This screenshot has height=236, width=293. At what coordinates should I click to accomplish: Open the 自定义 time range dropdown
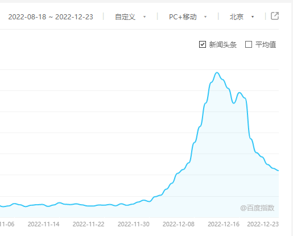[130, 17]
